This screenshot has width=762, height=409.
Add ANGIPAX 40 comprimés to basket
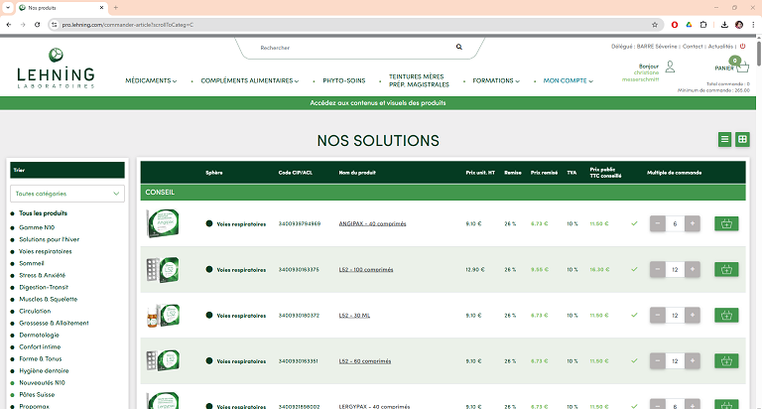[726, 224]
